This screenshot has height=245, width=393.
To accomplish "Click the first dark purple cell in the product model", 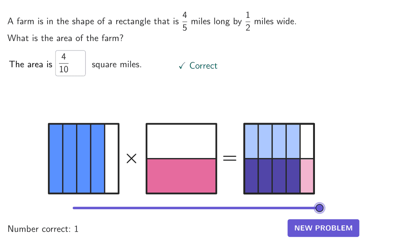I will 251,175.
